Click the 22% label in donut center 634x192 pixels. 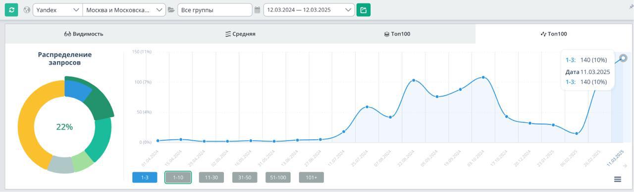[x=64, y=127]
